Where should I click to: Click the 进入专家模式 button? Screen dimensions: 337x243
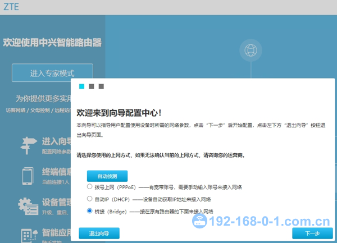coord(52,73)
